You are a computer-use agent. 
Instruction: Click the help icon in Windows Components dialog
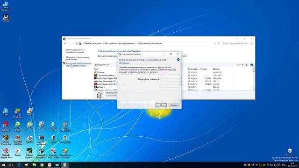click(178, 60)
